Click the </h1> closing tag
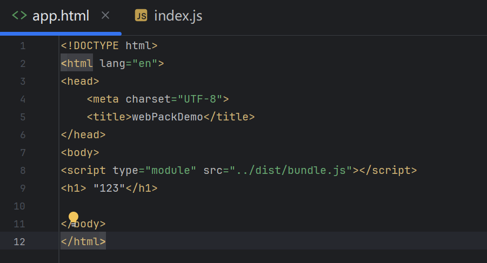The height and width of the screenshot is (263, 487). point(142,188)
